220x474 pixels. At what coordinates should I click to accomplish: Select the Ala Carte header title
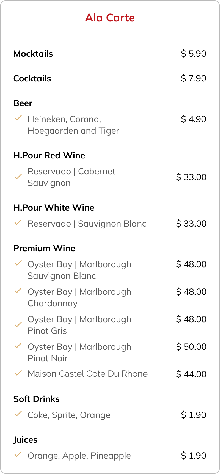(x=110, y=18)
